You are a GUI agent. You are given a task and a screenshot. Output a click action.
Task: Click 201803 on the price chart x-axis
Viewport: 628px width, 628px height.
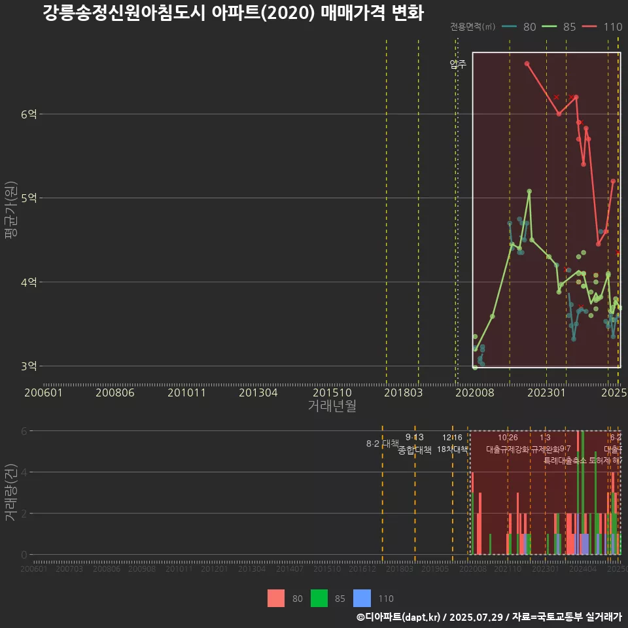(x=404, y=392)
